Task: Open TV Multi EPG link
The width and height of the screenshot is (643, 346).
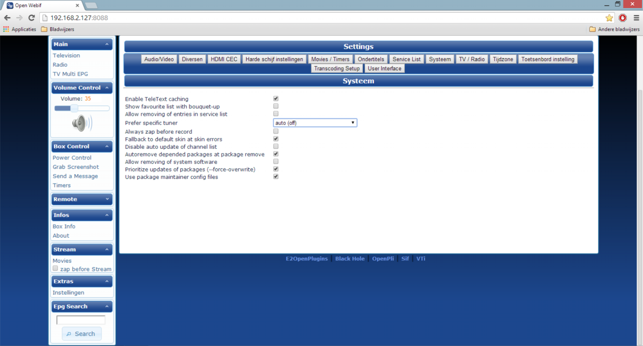Action: (70, 74)
